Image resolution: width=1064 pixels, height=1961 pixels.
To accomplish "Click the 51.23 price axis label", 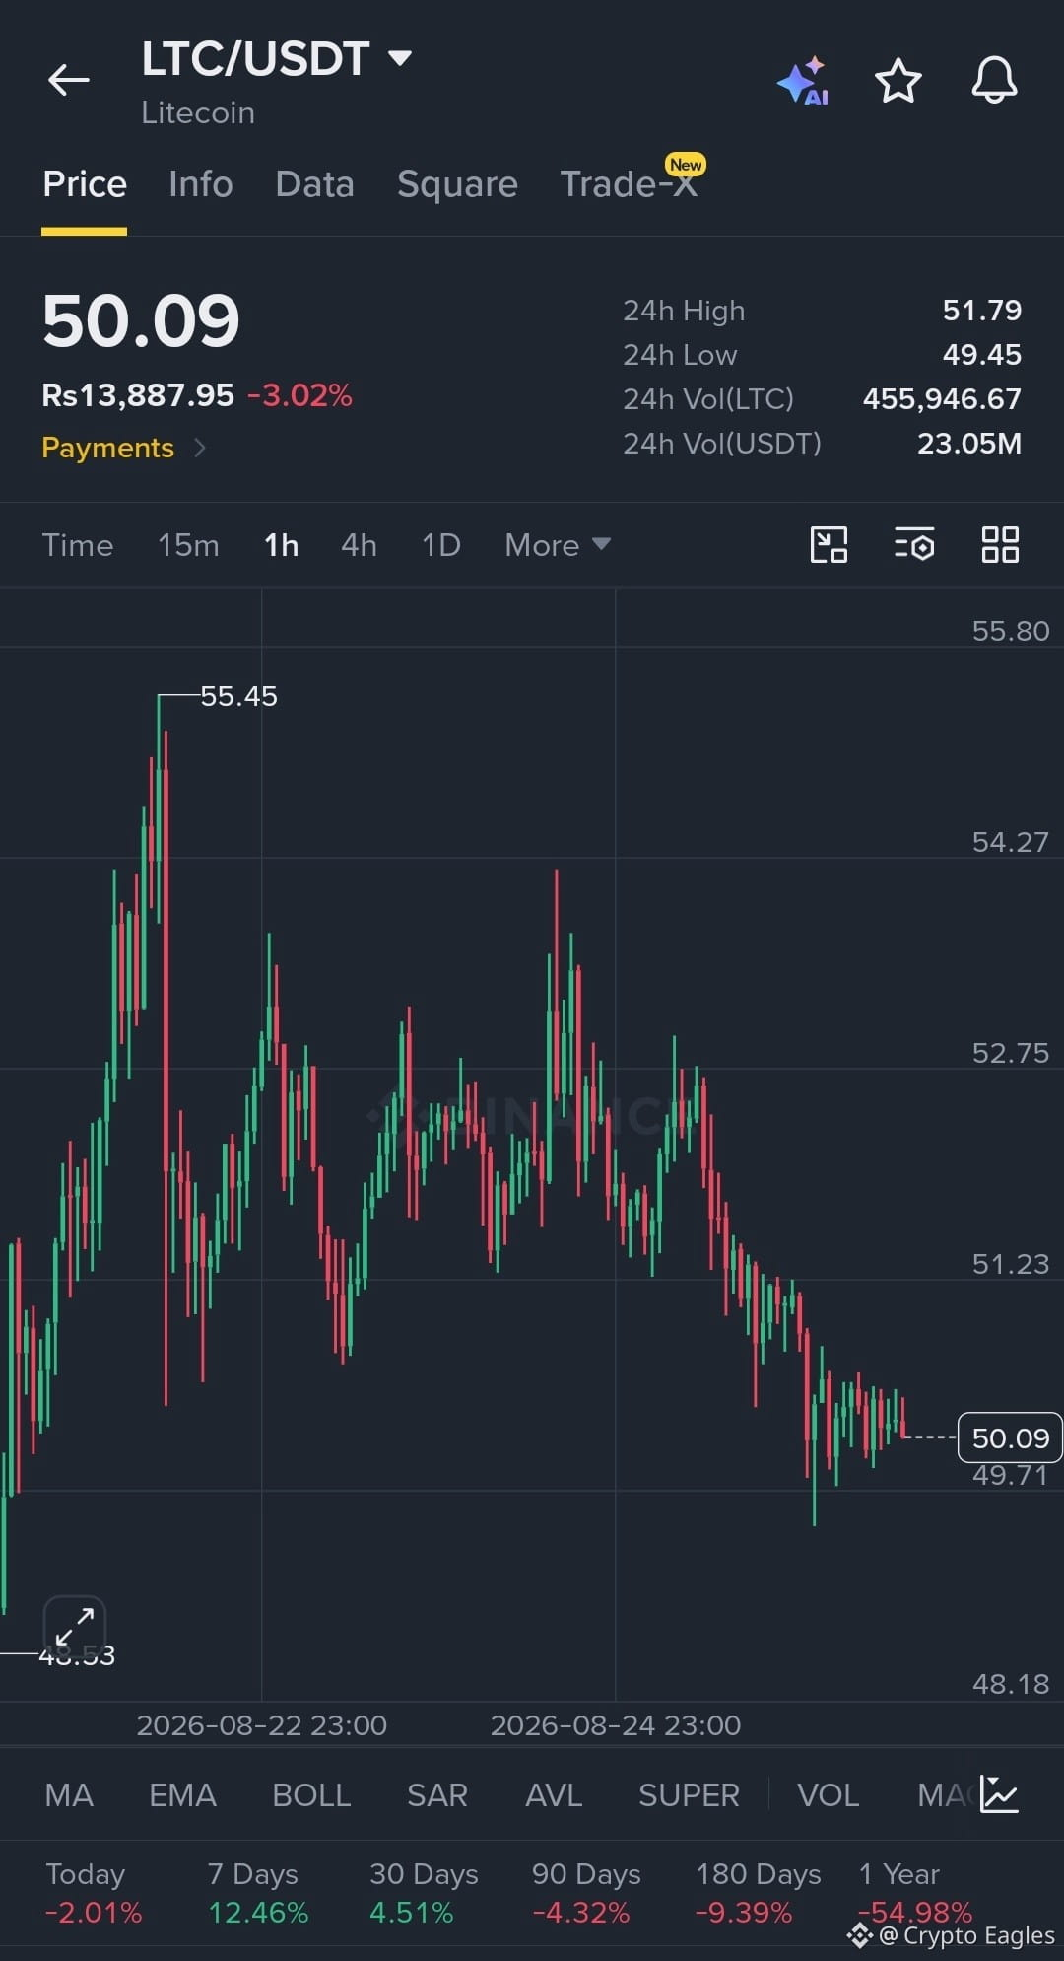I will click(1011, 1264).
